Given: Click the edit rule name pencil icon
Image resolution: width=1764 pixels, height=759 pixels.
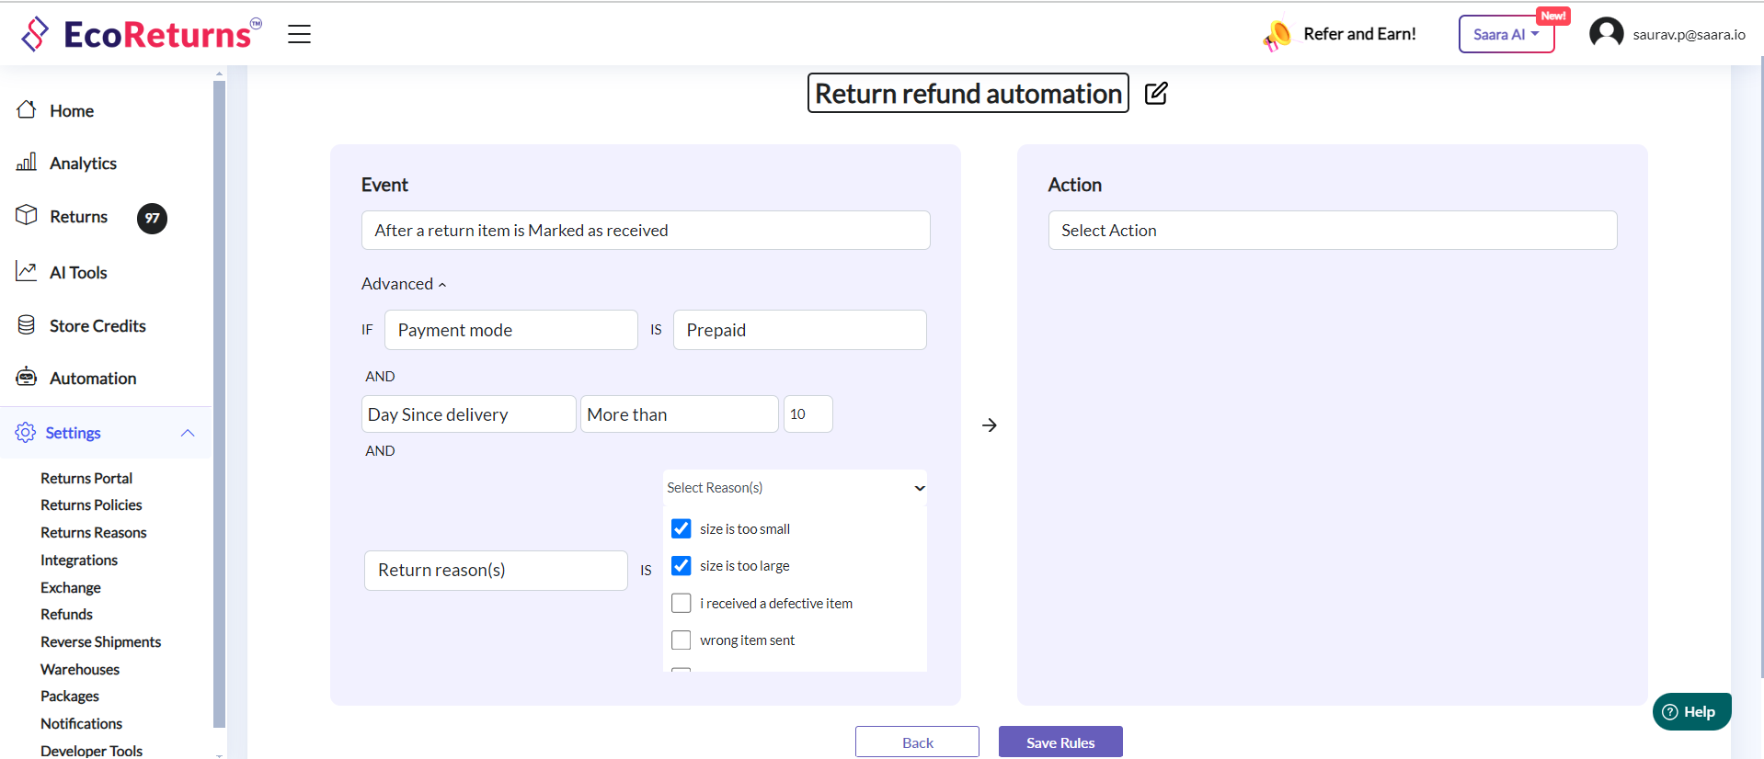Looking at the screenshot, I should point(1156,94).
